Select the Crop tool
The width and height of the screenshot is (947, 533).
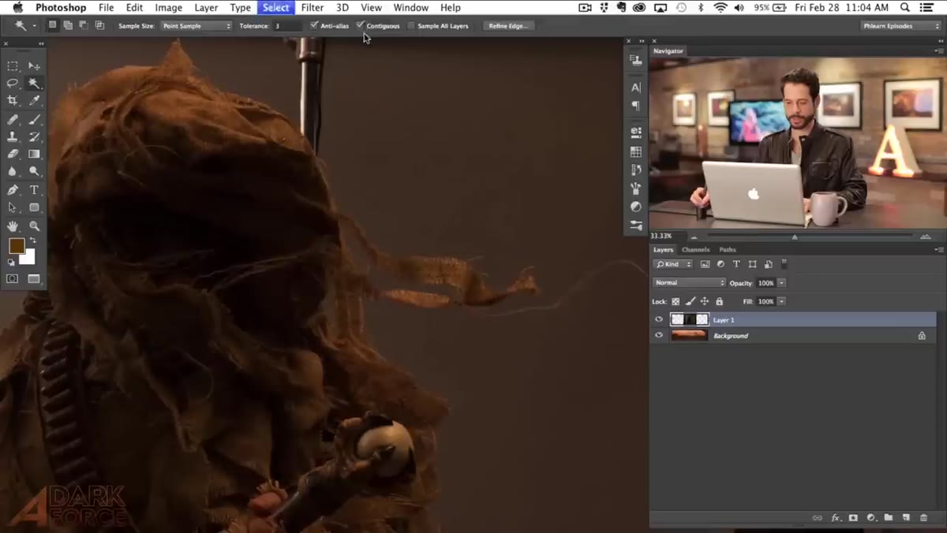point(13,101)
